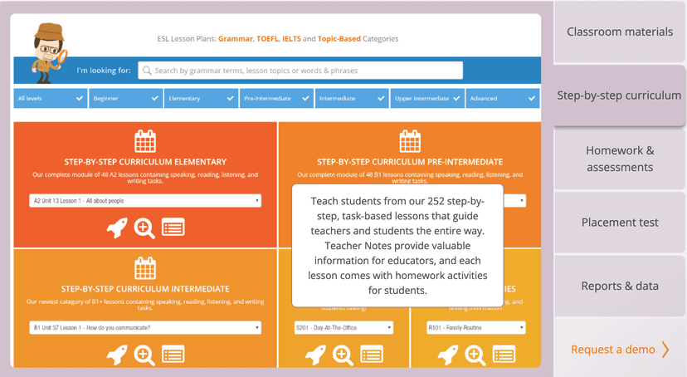Toggle the Beginner level filter
687x377 pixels.
pos(124,98)
